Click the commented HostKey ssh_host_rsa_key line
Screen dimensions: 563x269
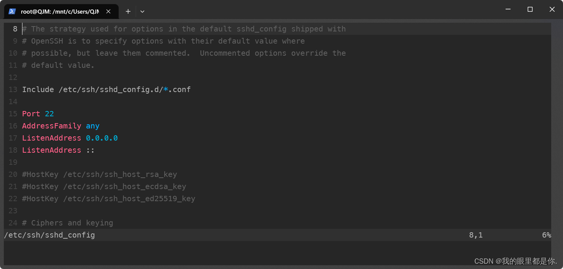[100, 174]
